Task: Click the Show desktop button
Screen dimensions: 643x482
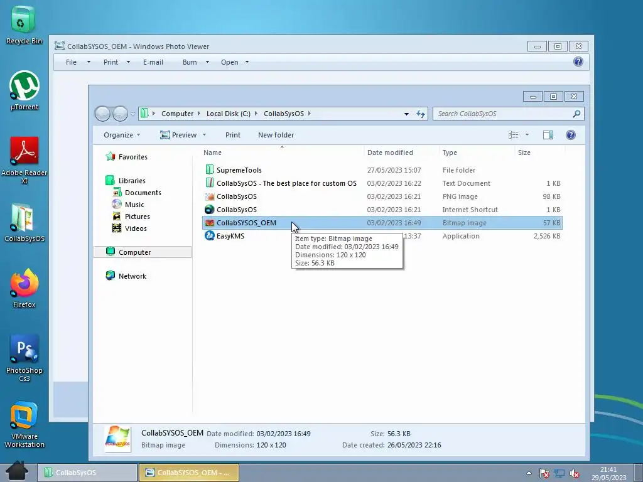Action: pos(639,473)
